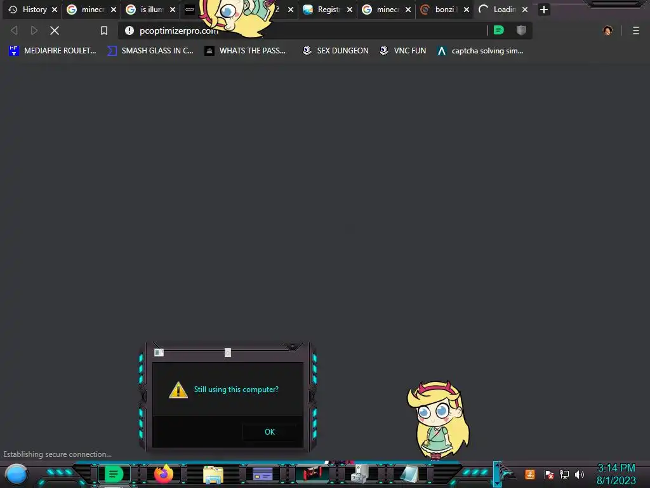Open the Action Center flag tray icon
Screen dimensions: 650x488
[549, 474]
